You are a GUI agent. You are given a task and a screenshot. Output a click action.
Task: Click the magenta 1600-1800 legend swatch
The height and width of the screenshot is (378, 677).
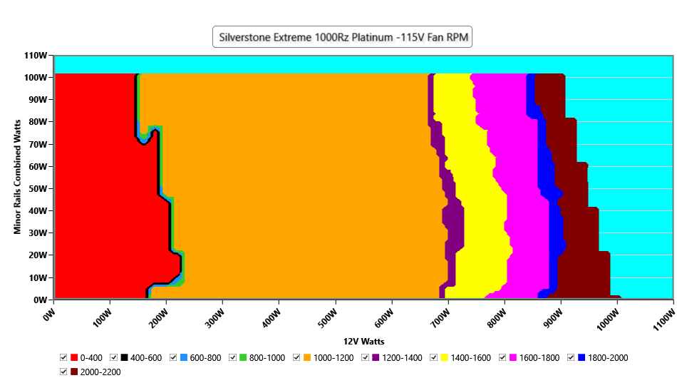coord(513,358)
